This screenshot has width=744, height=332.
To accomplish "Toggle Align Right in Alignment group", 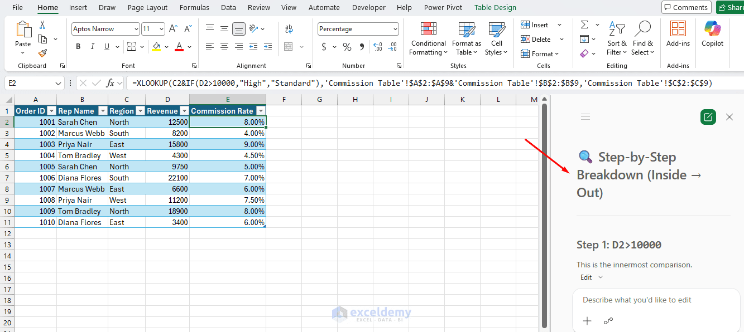I will pos(239,47).
